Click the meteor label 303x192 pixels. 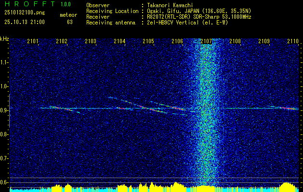[68, 15]
